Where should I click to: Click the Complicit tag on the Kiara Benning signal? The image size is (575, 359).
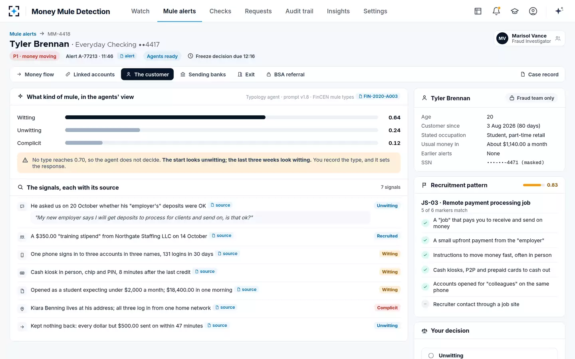[x=387, y=308]
